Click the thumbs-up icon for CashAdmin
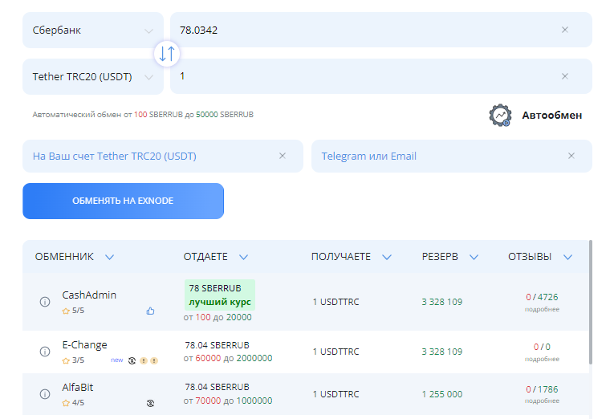This screenshot has width=614, height=419. pyautogui.click(x=150, y=311)
